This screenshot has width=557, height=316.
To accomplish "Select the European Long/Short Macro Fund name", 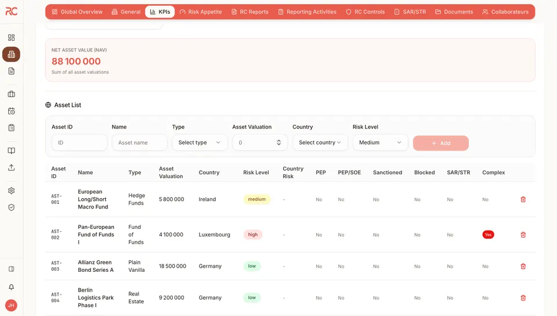I will (x=93, y=199).
